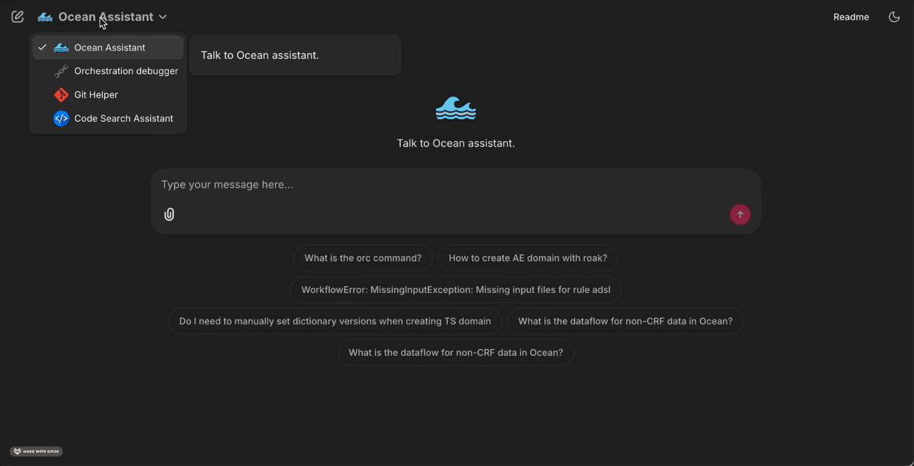The height and width of the screenshot is (466, 914).
Task: Click the red send message arrow
Action: [x=740, y=215]
